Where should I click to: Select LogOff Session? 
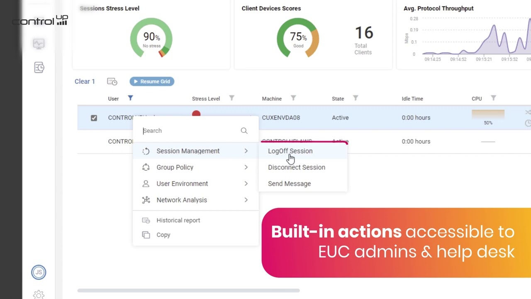coord(290,151)
